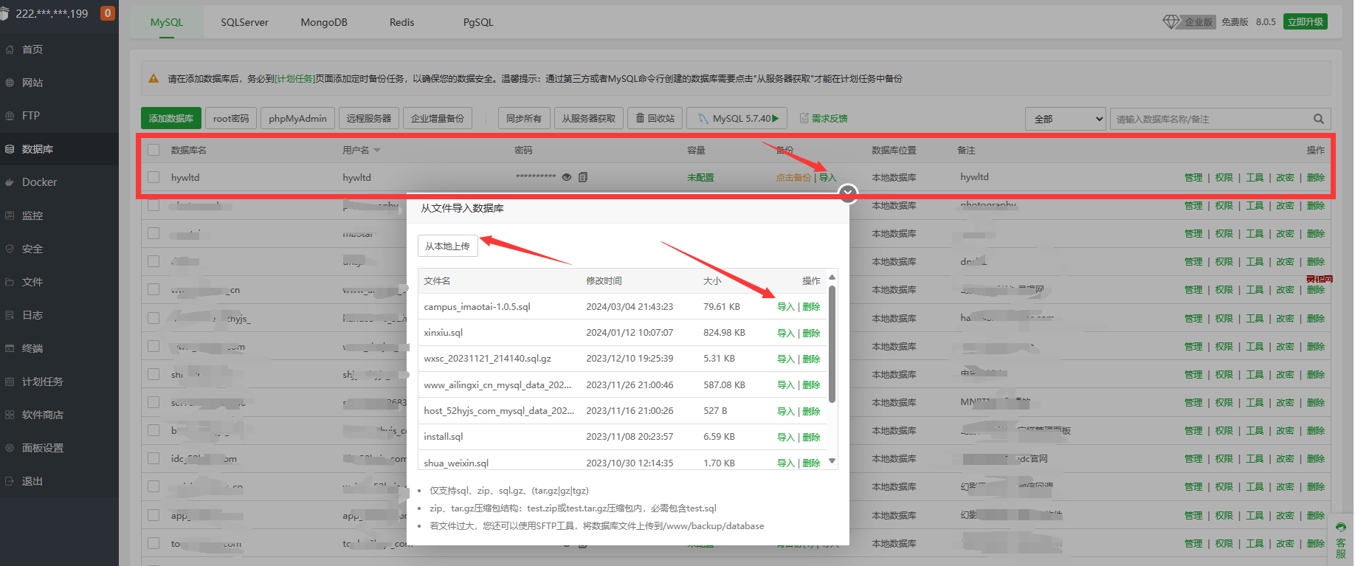1355x566 pixels.
Task: Click the notification count badge
Action: [x=108, y=13]
